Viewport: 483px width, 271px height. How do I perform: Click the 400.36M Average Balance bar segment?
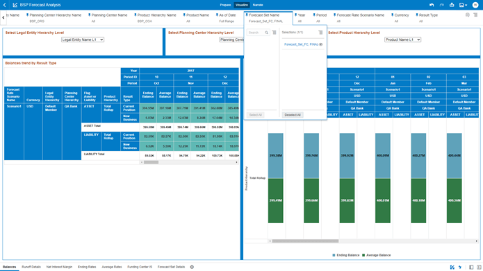(x=455, y=200)
